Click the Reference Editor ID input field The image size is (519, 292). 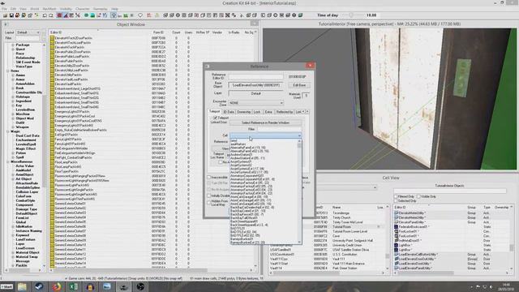click(x=256, y=76)
